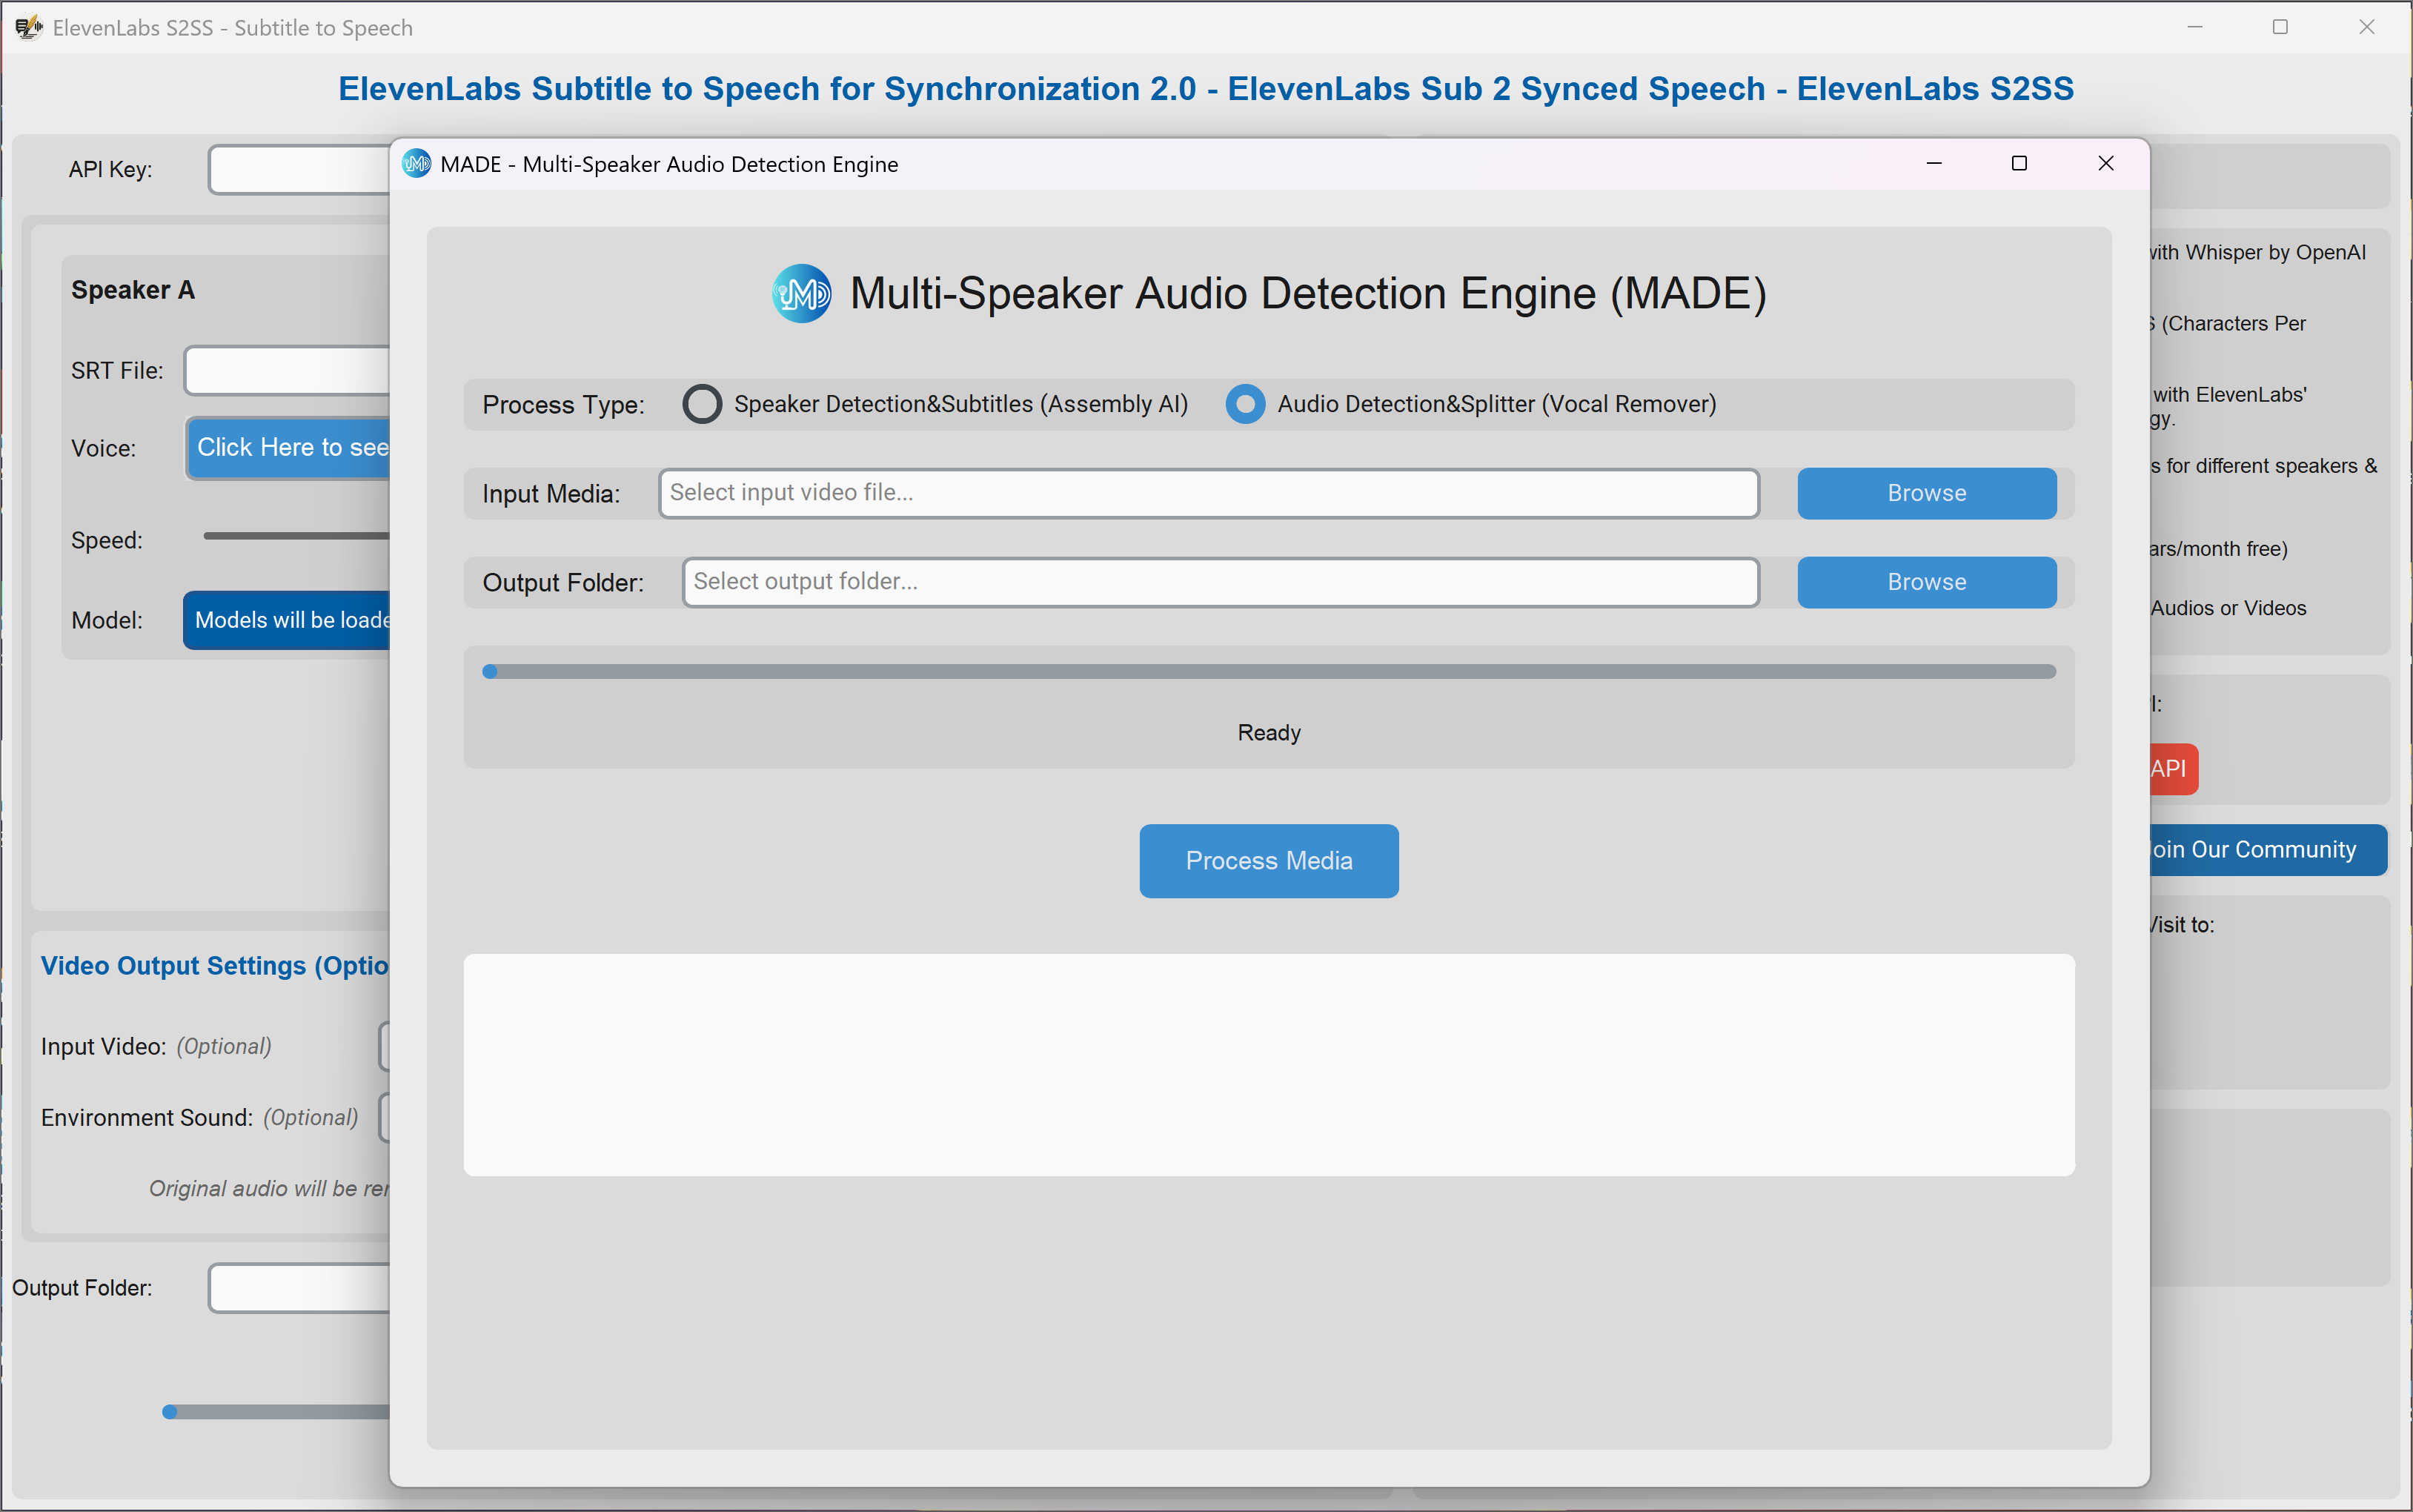Open the Models dropdown for Speaker A
This screenshot has width=2413, height=1512.
pos(289,620)
